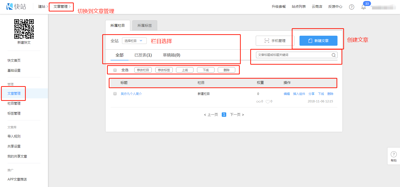Open the floating 帮助 help widget

tap(393, 156)
